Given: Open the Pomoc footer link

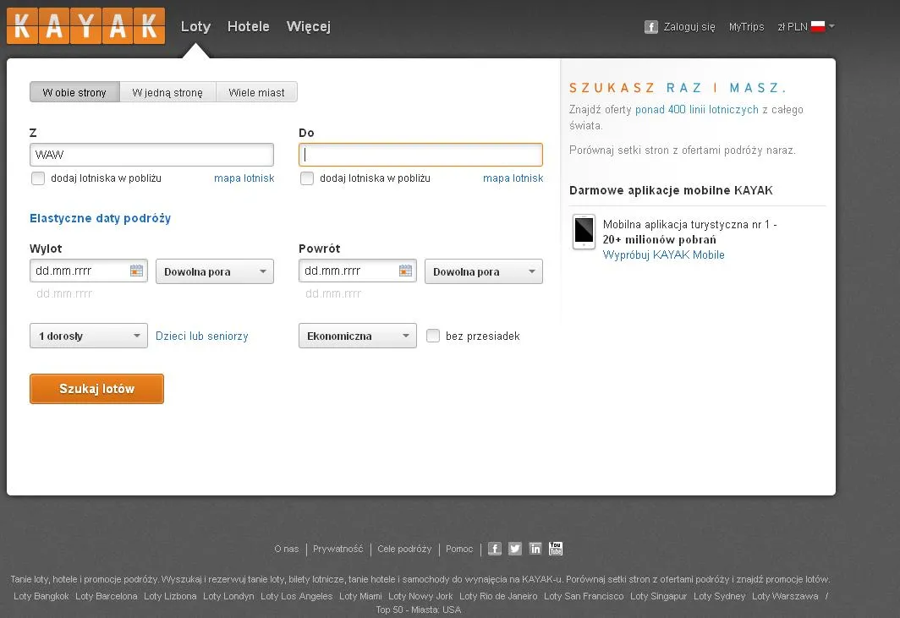Looking at the screenshot, I should click(x=459, y=550).
